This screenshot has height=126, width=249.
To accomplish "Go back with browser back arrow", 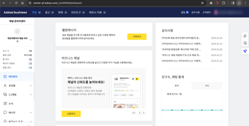I will [4, 3].
